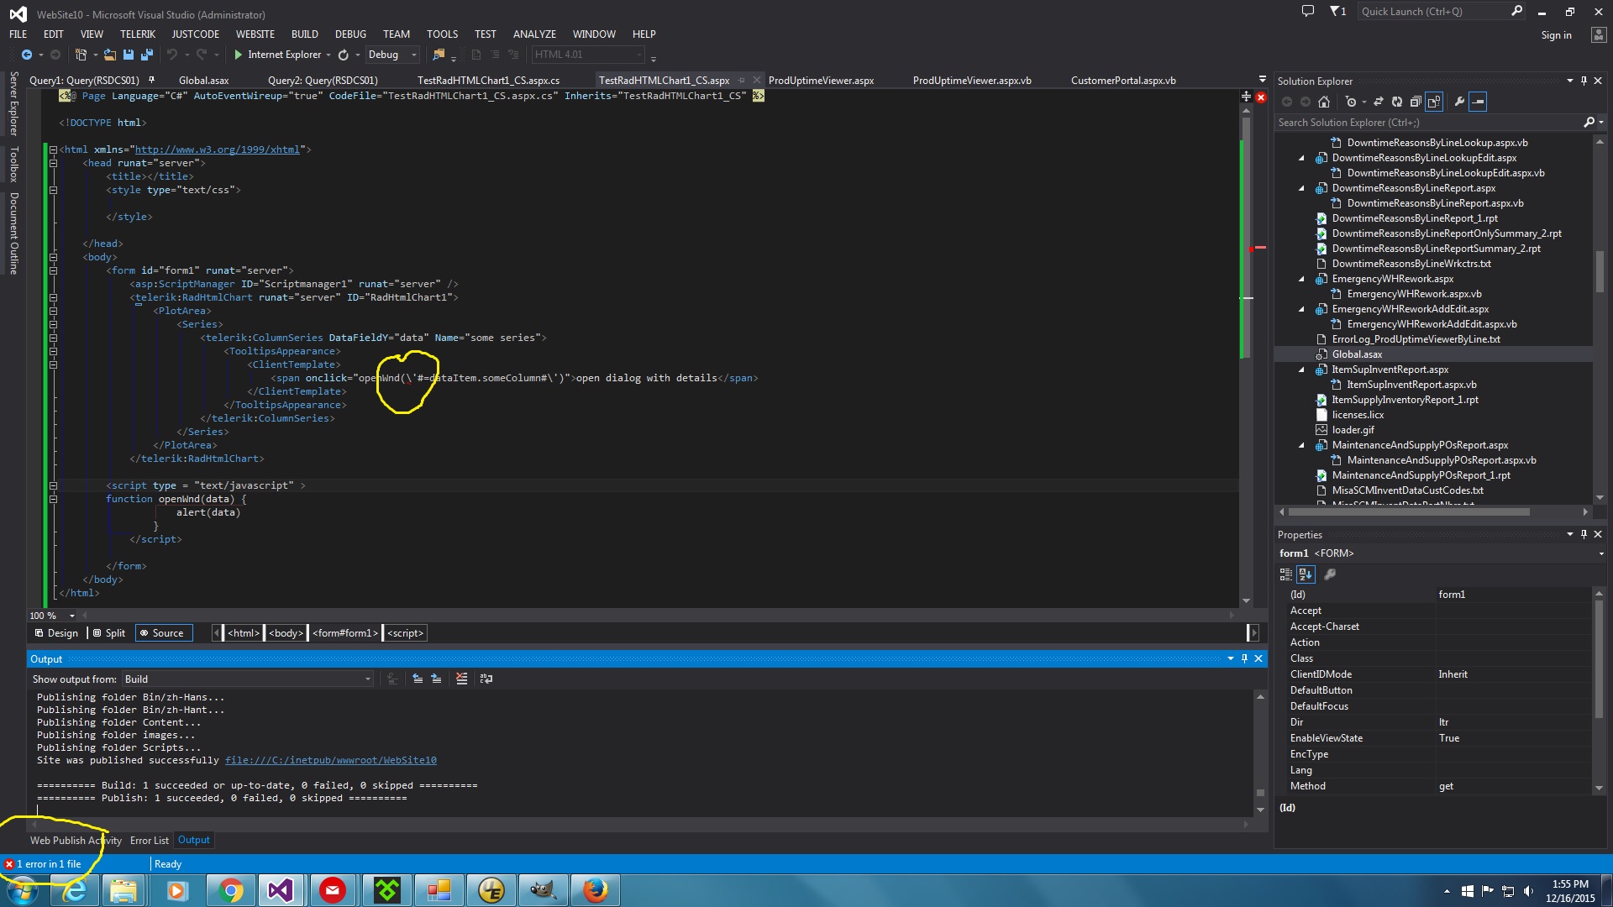Image resolution: width=1613 pixels, height=907 pixels.
Task: Toggle Preview Selected Items in Solution Explorer
Action: pos(1479,102)
